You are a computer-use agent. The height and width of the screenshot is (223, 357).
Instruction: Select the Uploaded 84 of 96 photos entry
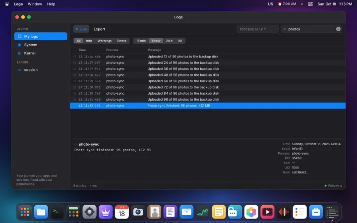(x=208, y=93)
